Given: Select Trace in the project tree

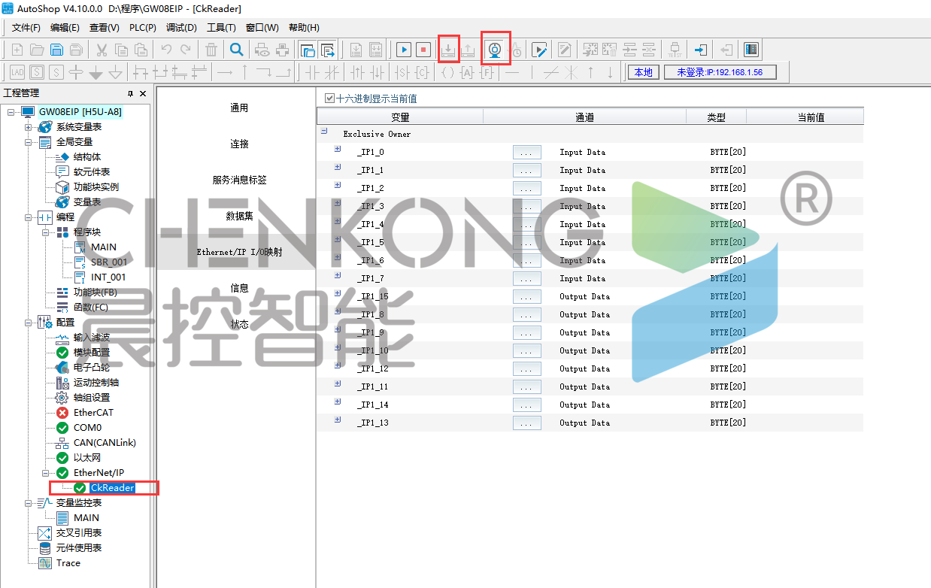Looking at the screenshot, I should pyautogui.click(x=68, y=563).
